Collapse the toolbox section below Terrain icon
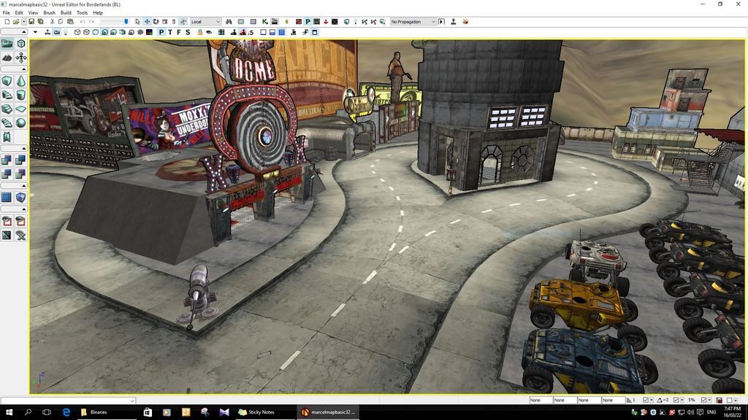This screenshot has width=748, height=420. (15, 69)
